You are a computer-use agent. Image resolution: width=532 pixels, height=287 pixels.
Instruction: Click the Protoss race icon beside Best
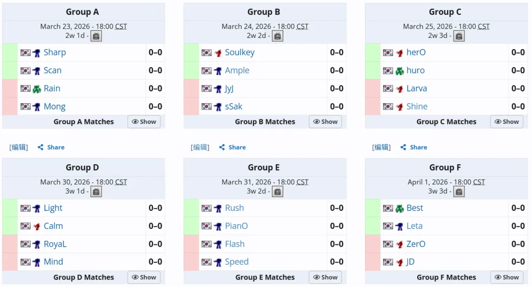pyautogui.click(x=399, y=208)
